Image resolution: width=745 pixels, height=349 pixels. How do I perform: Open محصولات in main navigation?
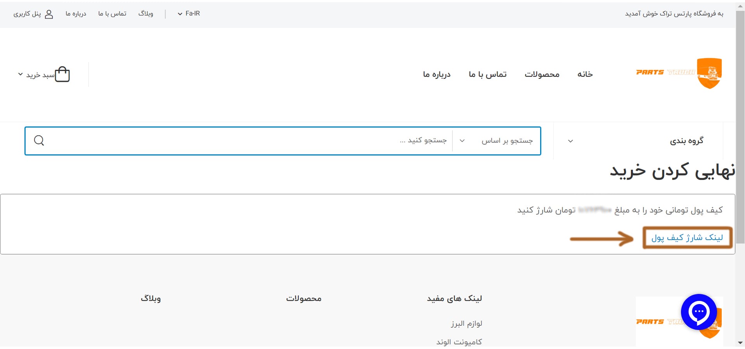542,74
